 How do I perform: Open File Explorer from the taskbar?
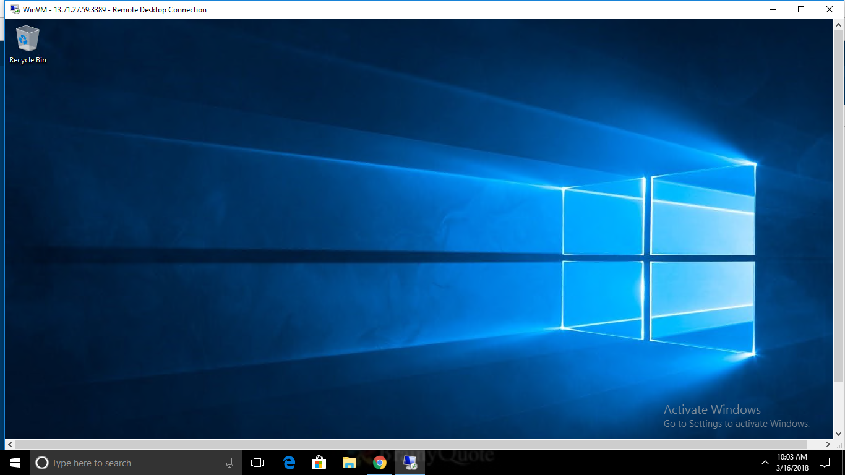[350, 463]
